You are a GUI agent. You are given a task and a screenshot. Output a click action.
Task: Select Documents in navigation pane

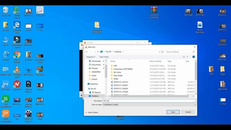click(x=96, y=65)
